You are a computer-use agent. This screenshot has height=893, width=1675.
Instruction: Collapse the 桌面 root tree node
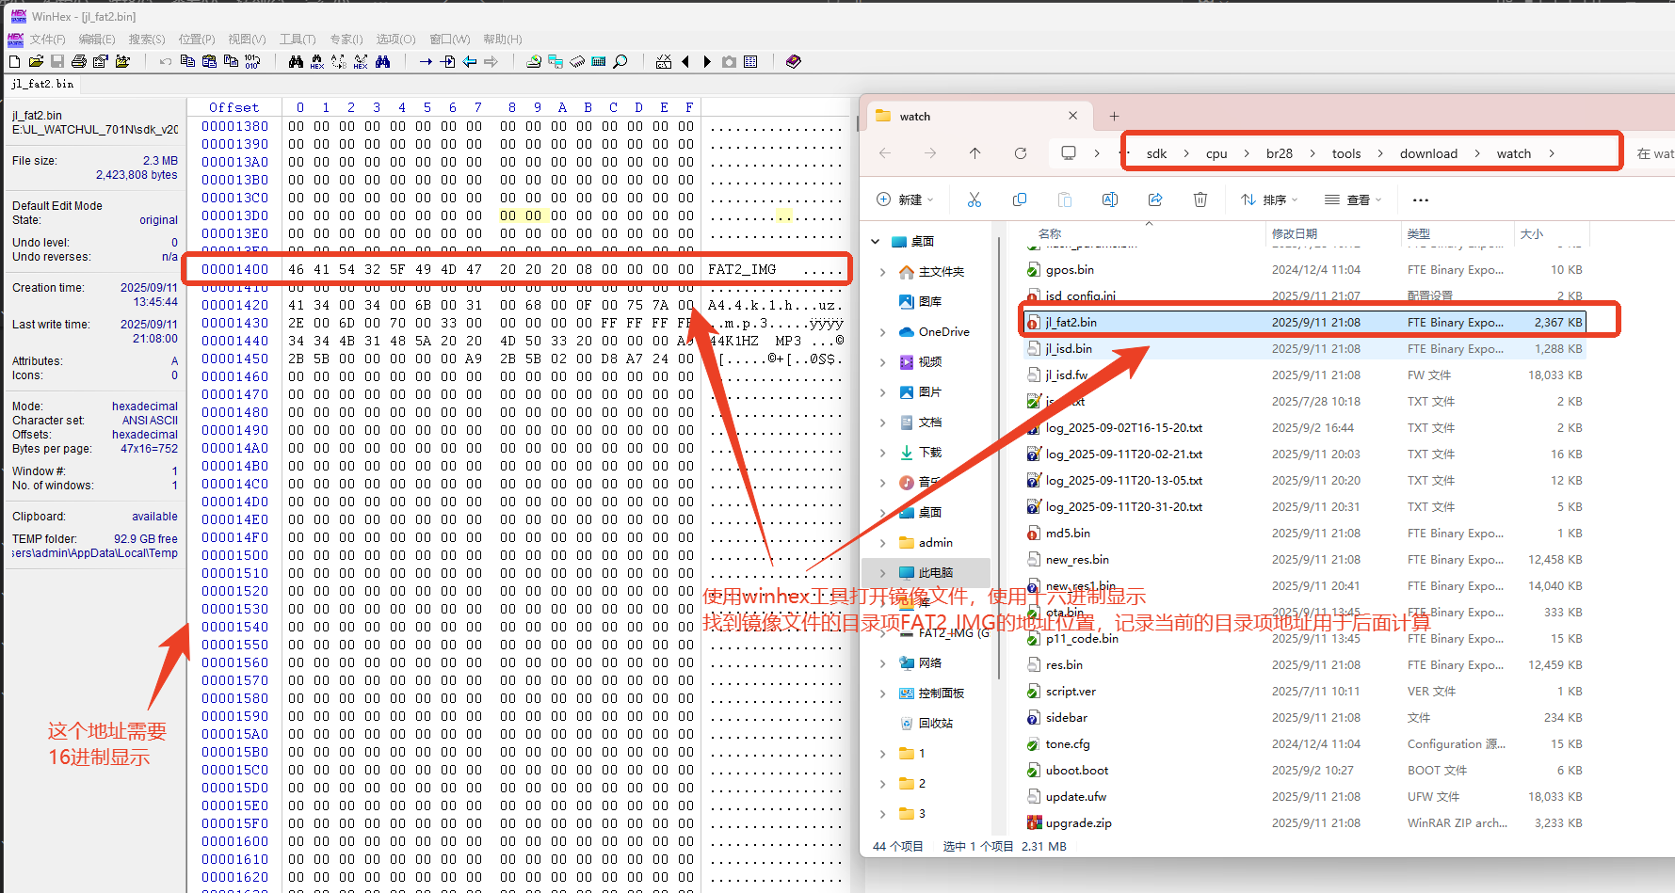click(876, 242)
